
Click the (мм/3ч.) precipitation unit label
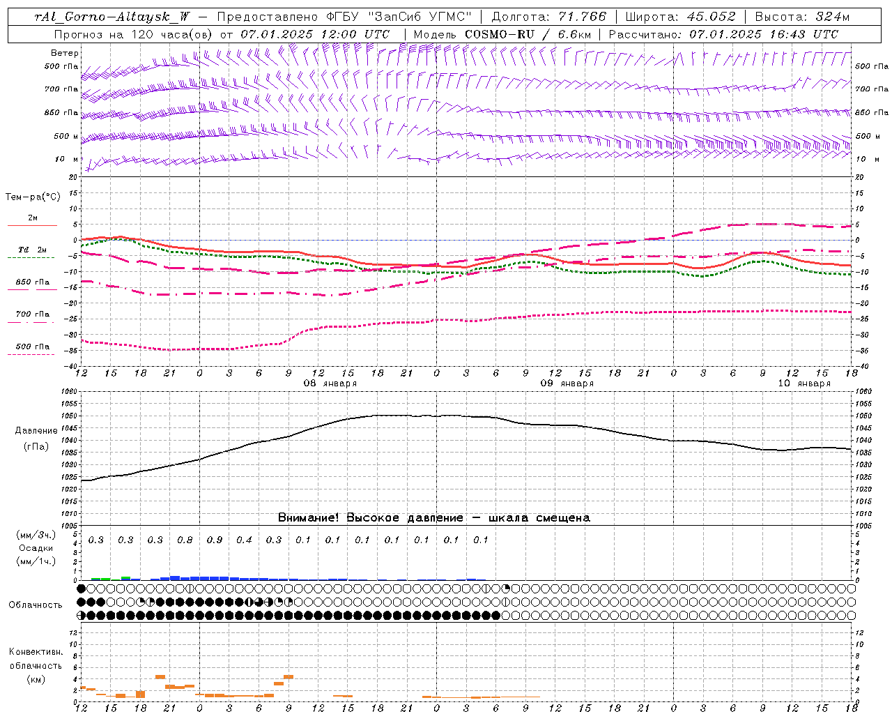[36, 535]
